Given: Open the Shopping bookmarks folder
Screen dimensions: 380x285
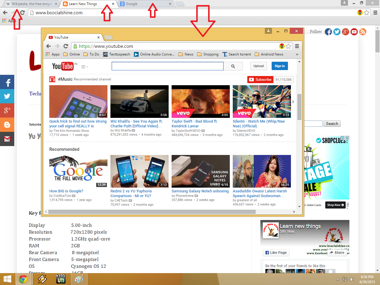Looking at the screenshot, I should [208, 54].
